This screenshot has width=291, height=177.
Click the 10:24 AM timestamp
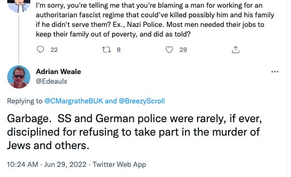(x=23, y=164)
